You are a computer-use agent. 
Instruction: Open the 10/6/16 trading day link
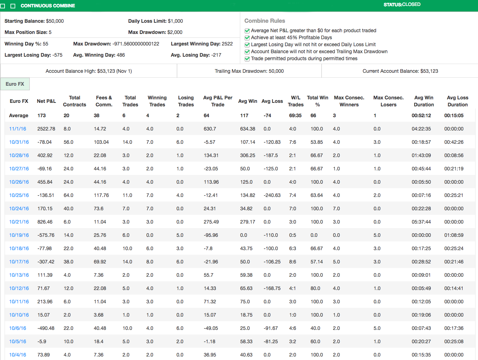pos(18,328)
